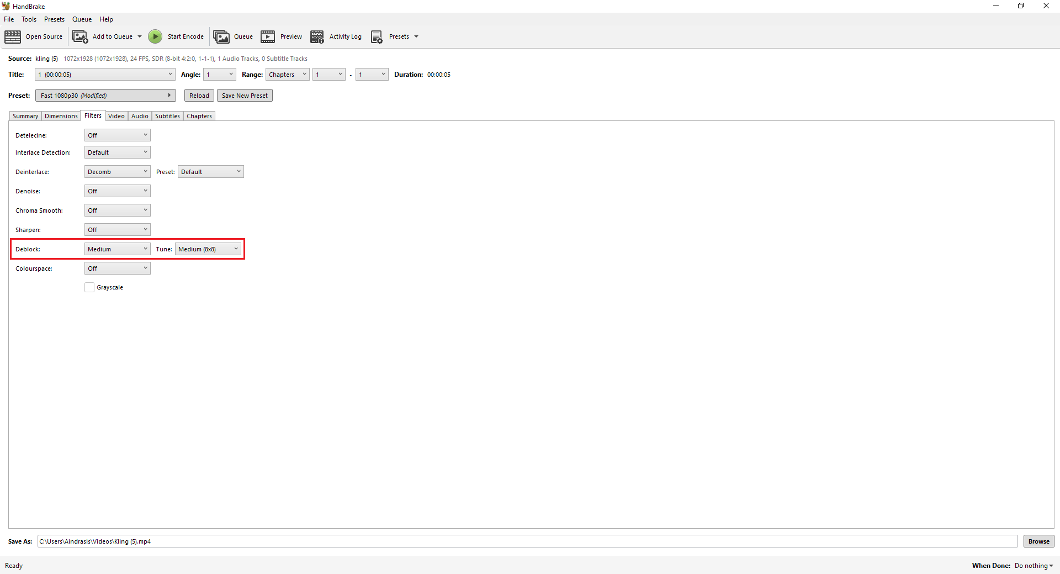The height and width of the screenshot is (574, 1060).
Task: Click the HandBrake app icon in title bar
Action: (6, 6)
